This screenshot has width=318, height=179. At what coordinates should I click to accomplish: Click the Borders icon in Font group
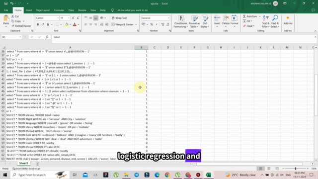(57, 24)
